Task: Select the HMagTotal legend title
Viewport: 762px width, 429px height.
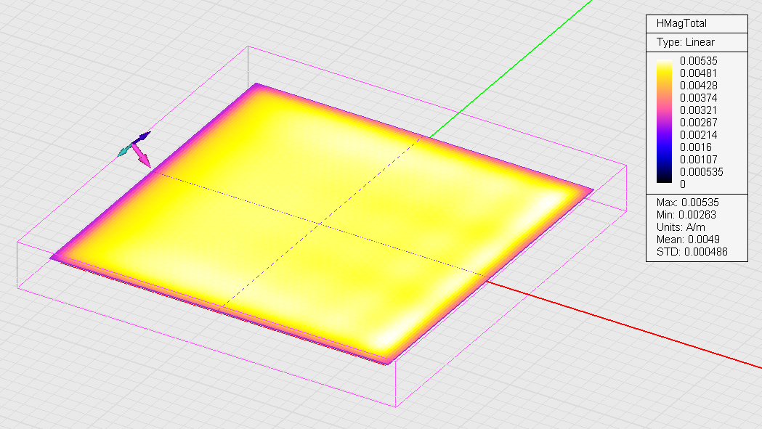Action: (681, 23)
